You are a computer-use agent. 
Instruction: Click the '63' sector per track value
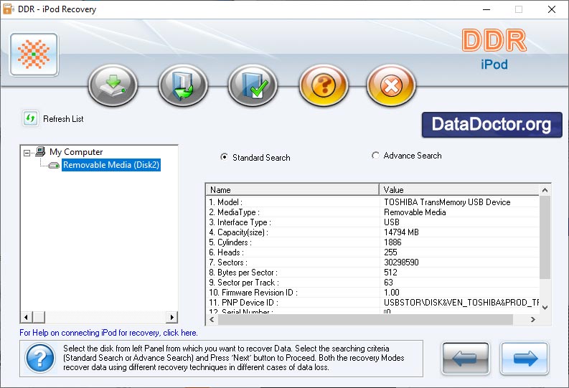[388, 283]
